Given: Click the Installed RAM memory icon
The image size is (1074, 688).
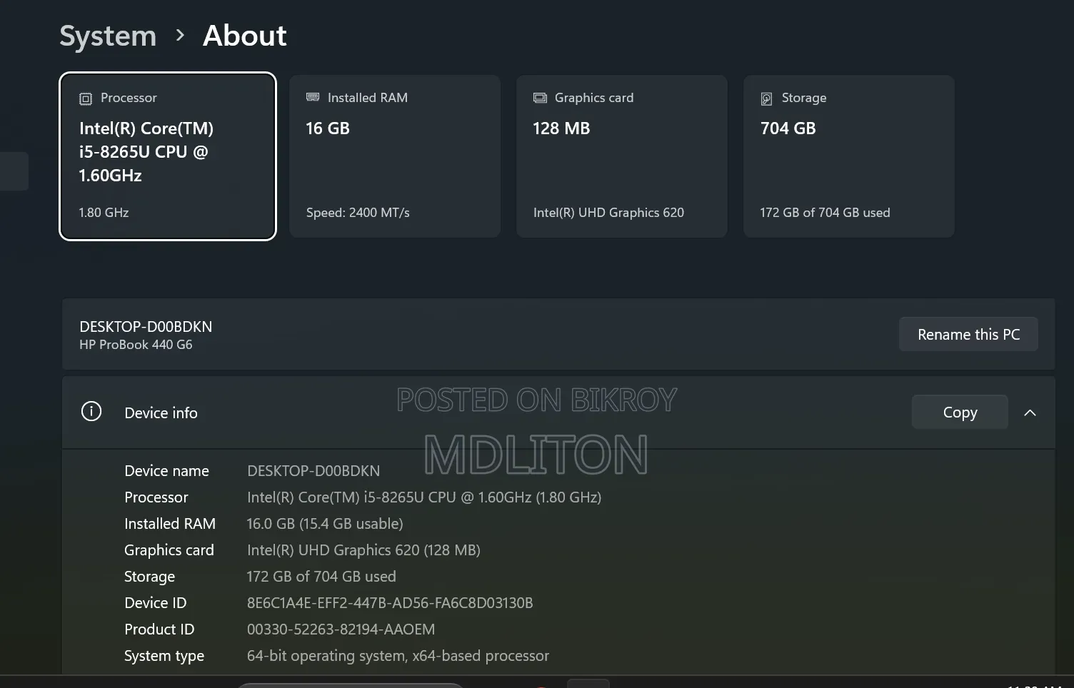Looking at the screenshot, I should coord(313,97).
